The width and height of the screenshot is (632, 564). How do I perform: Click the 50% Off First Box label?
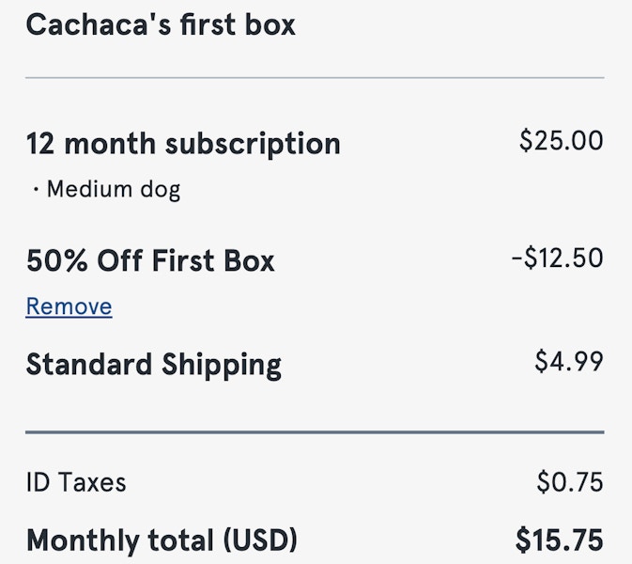(x=150, y=260)
